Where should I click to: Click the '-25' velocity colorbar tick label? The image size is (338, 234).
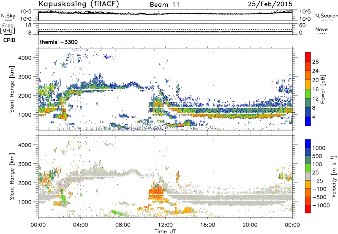318,180
